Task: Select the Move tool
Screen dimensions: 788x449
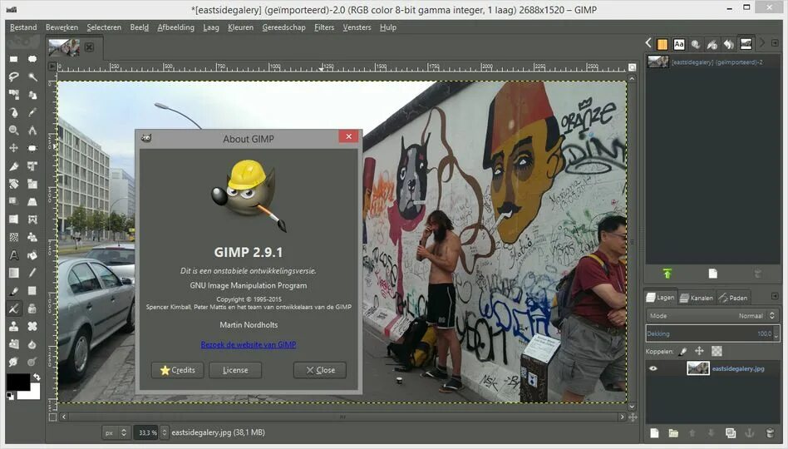Action: click(13, 148)
